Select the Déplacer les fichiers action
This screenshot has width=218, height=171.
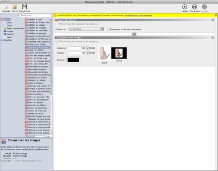(x=37, y=80)
